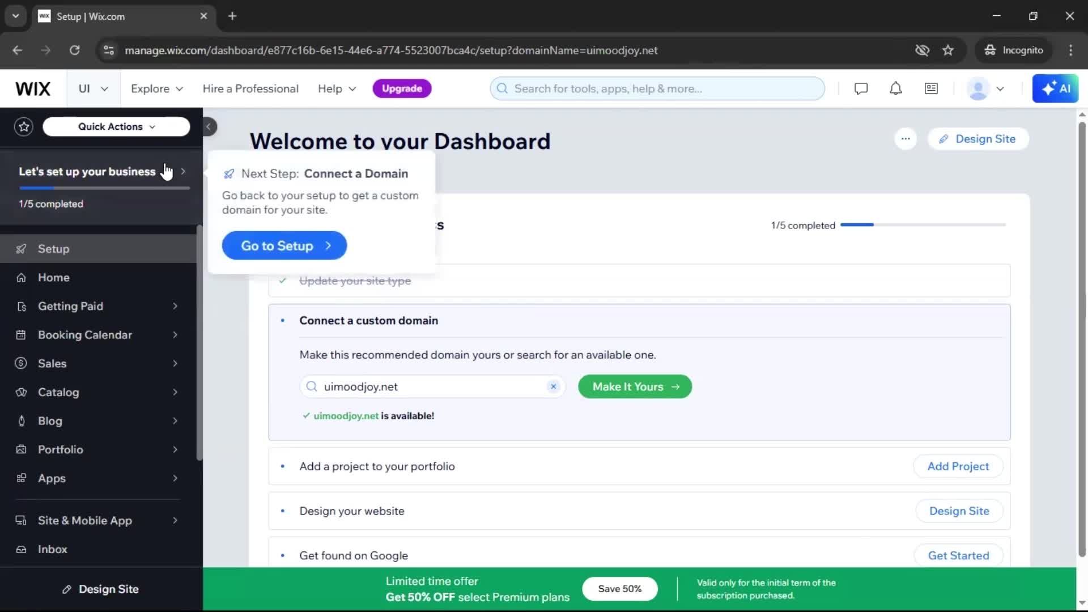
Task: Expand the Sales submenu
Action: coord(175,363)
